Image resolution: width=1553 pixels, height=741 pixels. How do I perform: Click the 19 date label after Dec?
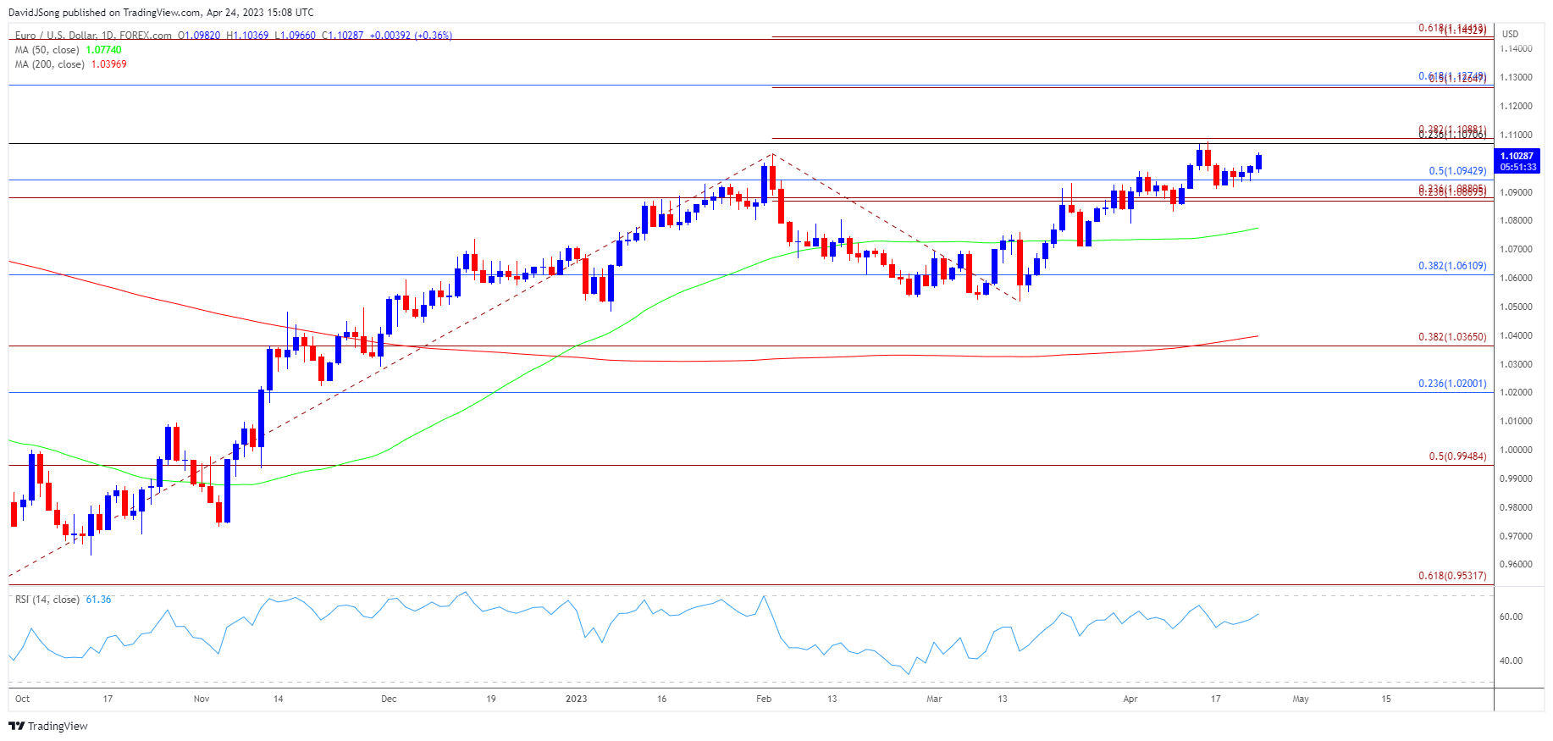(x=491, y=699)
